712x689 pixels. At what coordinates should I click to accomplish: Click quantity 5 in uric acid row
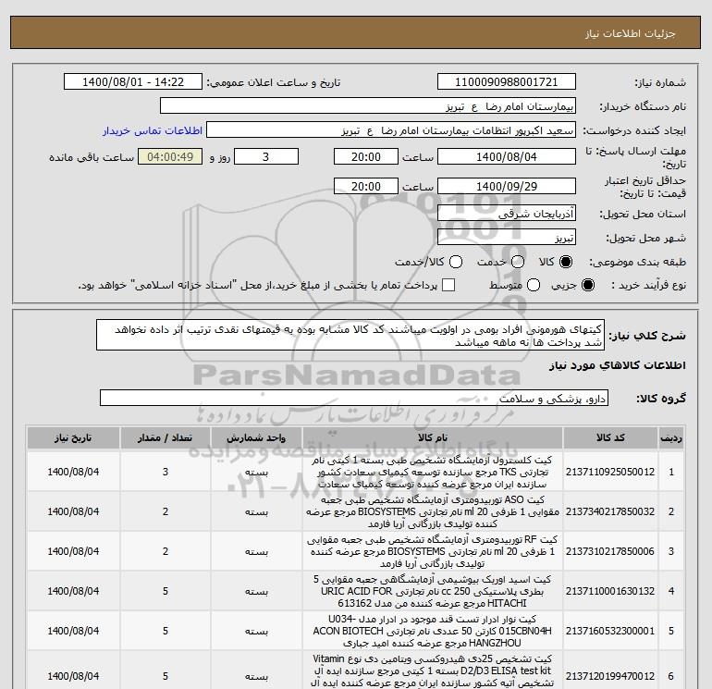tap(166, 591)
